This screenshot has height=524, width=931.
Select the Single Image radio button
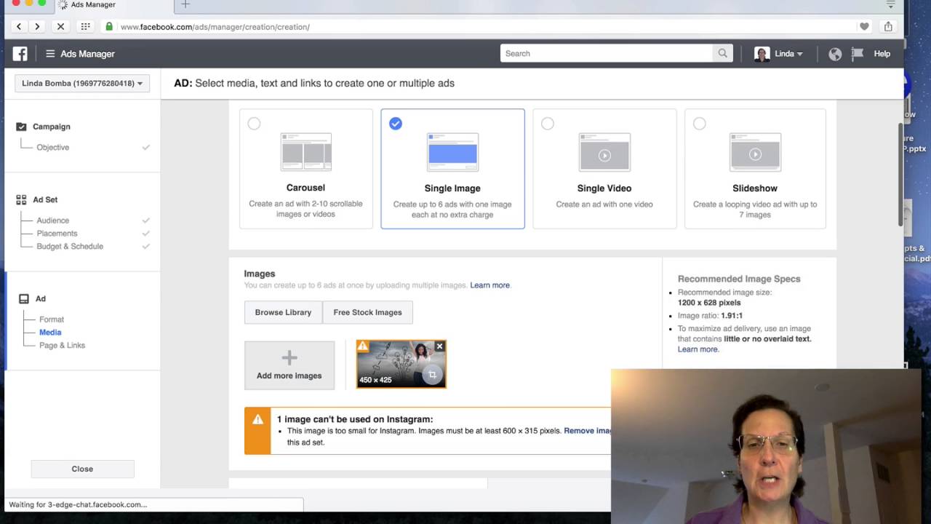coord(396,124)
